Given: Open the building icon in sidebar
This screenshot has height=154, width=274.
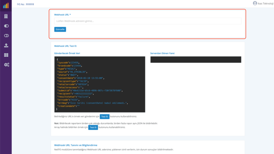Looking at the screenshot, I should click(x=6, y=16).
